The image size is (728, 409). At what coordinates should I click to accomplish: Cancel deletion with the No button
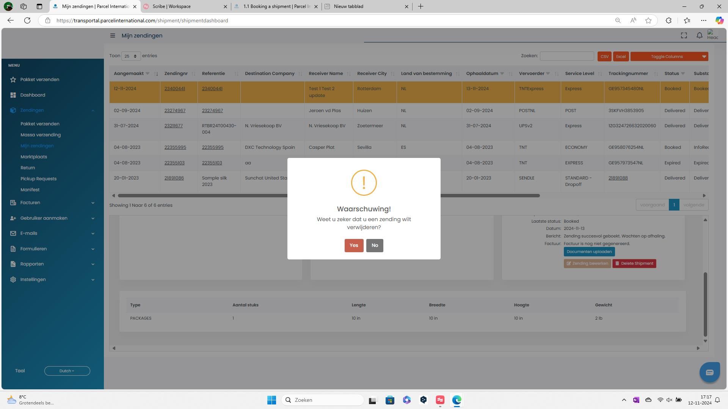[x=374, y=245]
